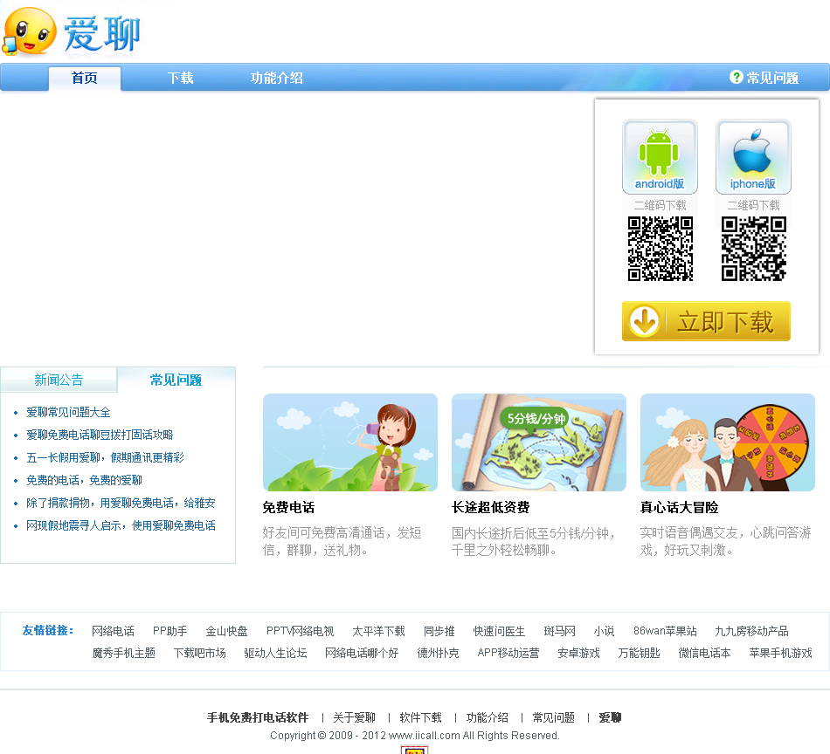This screenshot has width=830, height=754.
Task: Open the 苹果手机游戏 friend link
Action: (x=780, y=653)
